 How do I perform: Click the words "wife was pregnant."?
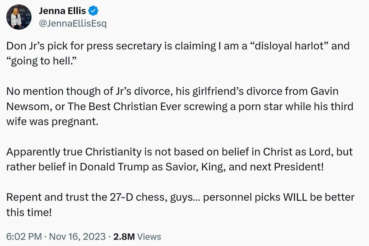[x=52, y=122]
